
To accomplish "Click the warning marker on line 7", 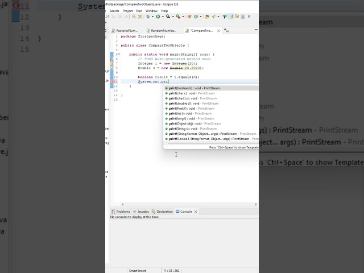I will (x=112, y=63).
